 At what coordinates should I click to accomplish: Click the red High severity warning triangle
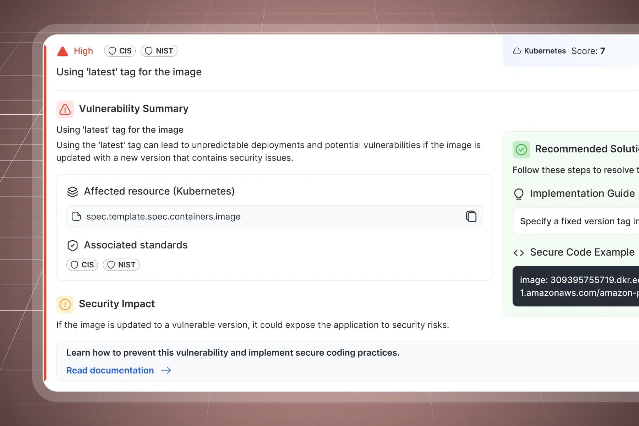[x=62, y=51]
